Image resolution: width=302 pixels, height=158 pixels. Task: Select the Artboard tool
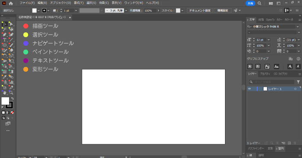[x=4, y=88]
